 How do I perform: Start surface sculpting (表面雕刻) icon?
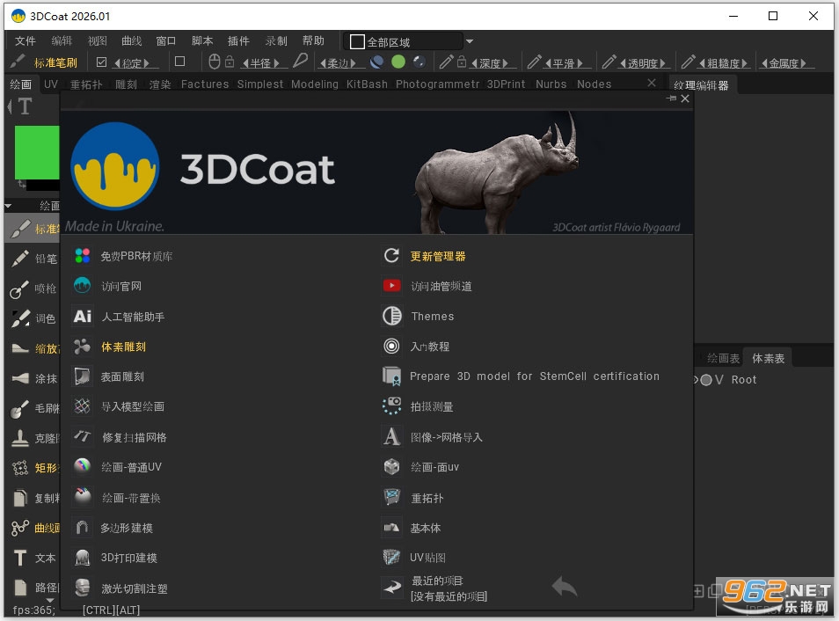click(x=83, y=376)
